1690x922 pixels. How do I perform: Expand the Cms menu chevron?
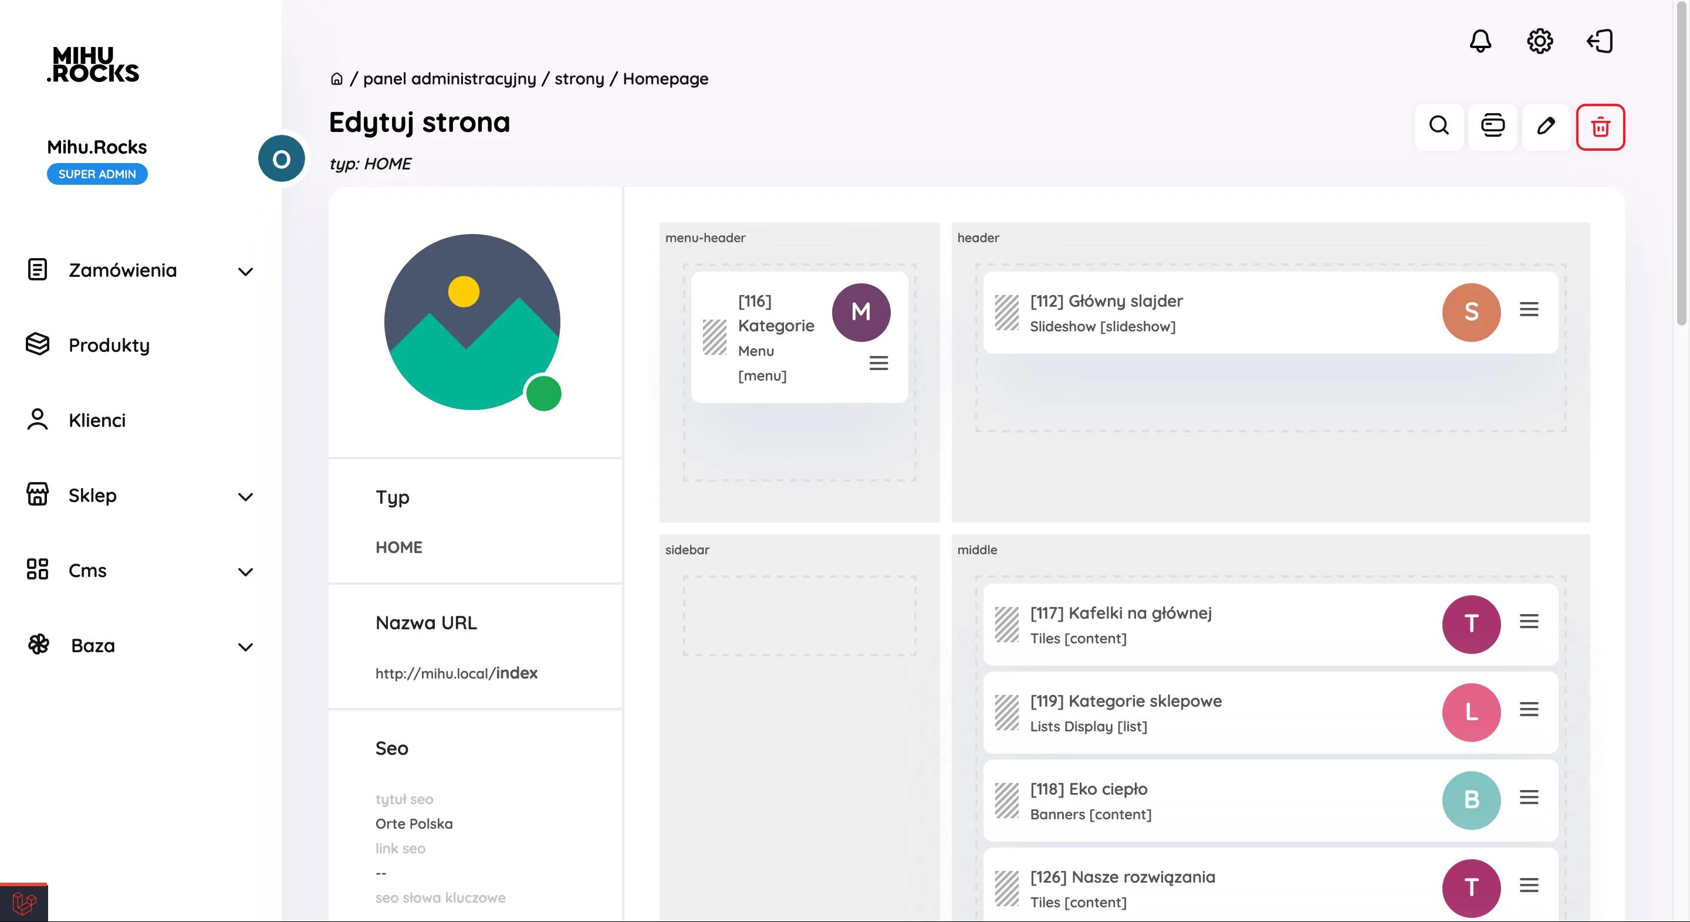[x=245, y=572]
